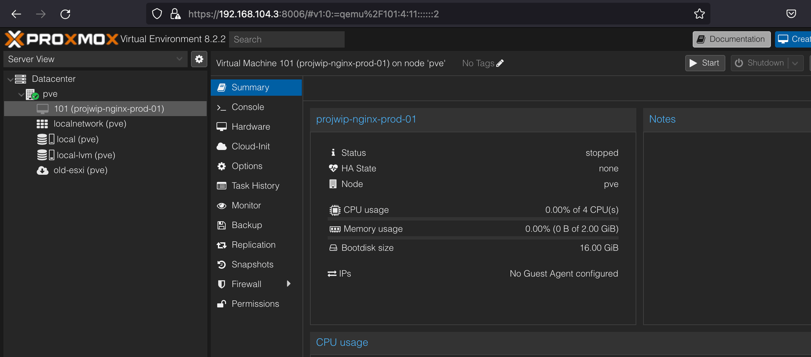Open the Cloud-Init tab

256,146
